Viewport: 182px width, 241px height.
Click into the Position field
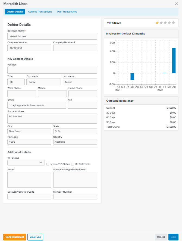click(52, 70)
